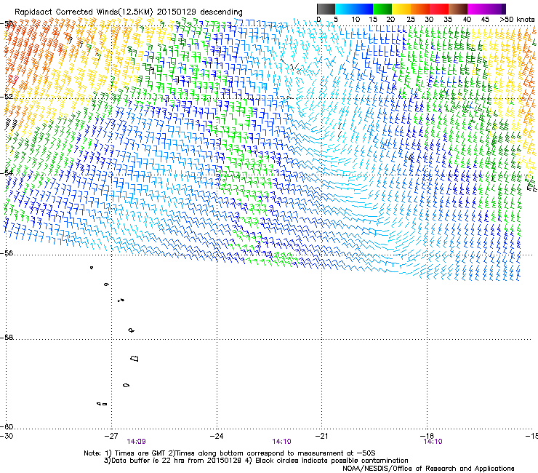Screen dimensions: 538x473
Task: Click the southernmost pair of island outlines
Action: [102, 404]
